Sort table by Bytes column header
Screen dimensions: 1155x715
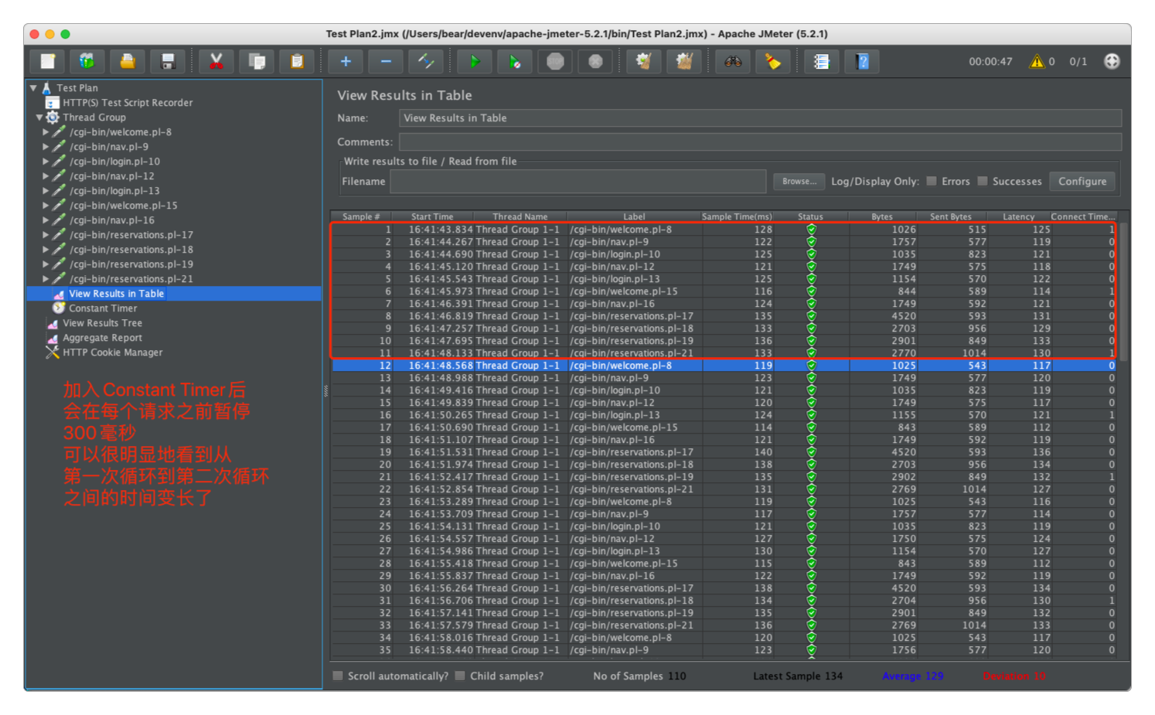point(882,216)
